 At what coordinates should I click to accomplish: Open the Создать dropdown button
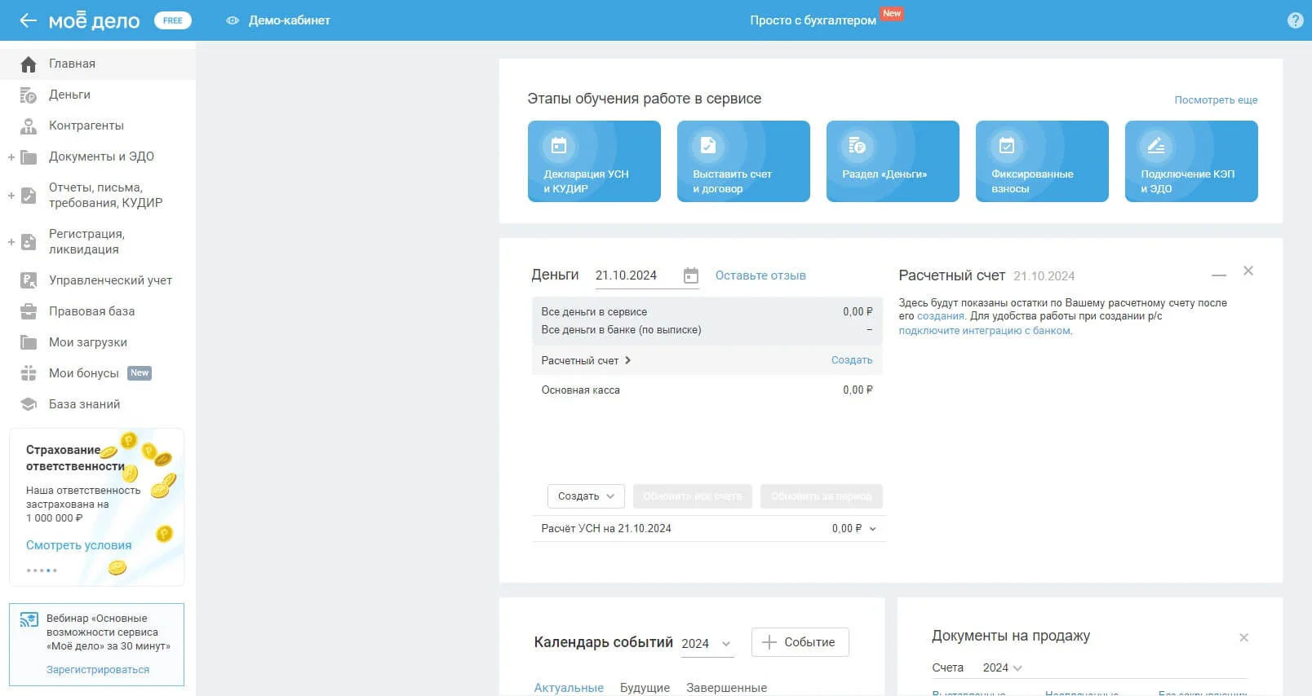point(586,496)
